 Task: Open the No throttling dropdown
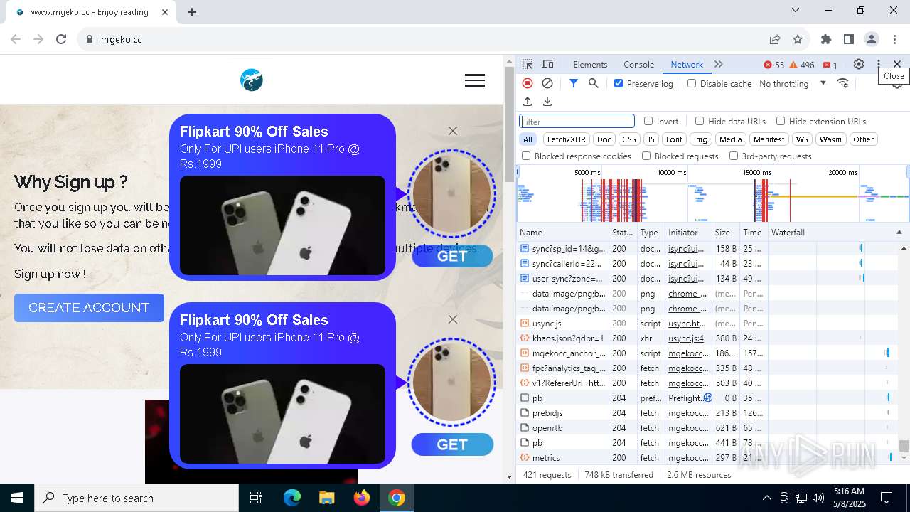point(793,83)
